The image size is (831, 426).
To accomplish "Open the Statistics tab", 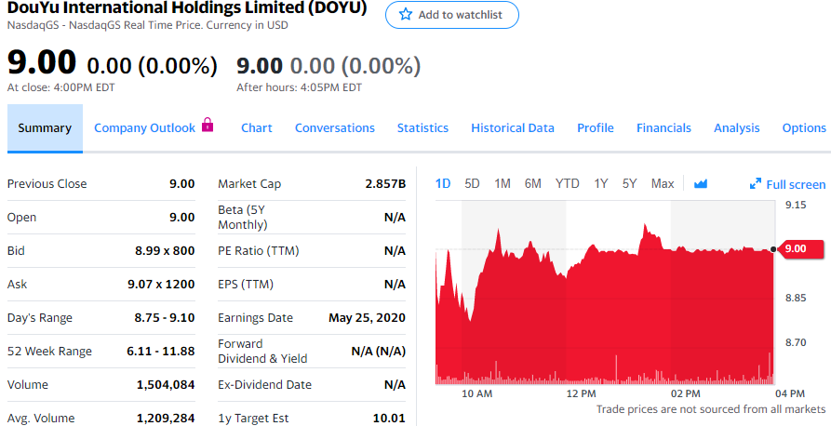I will pos(422,128).
